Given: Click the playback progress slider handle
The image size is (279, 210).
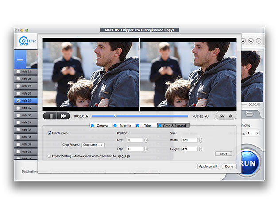Looking at the screenshot, I should click(115, 116).
